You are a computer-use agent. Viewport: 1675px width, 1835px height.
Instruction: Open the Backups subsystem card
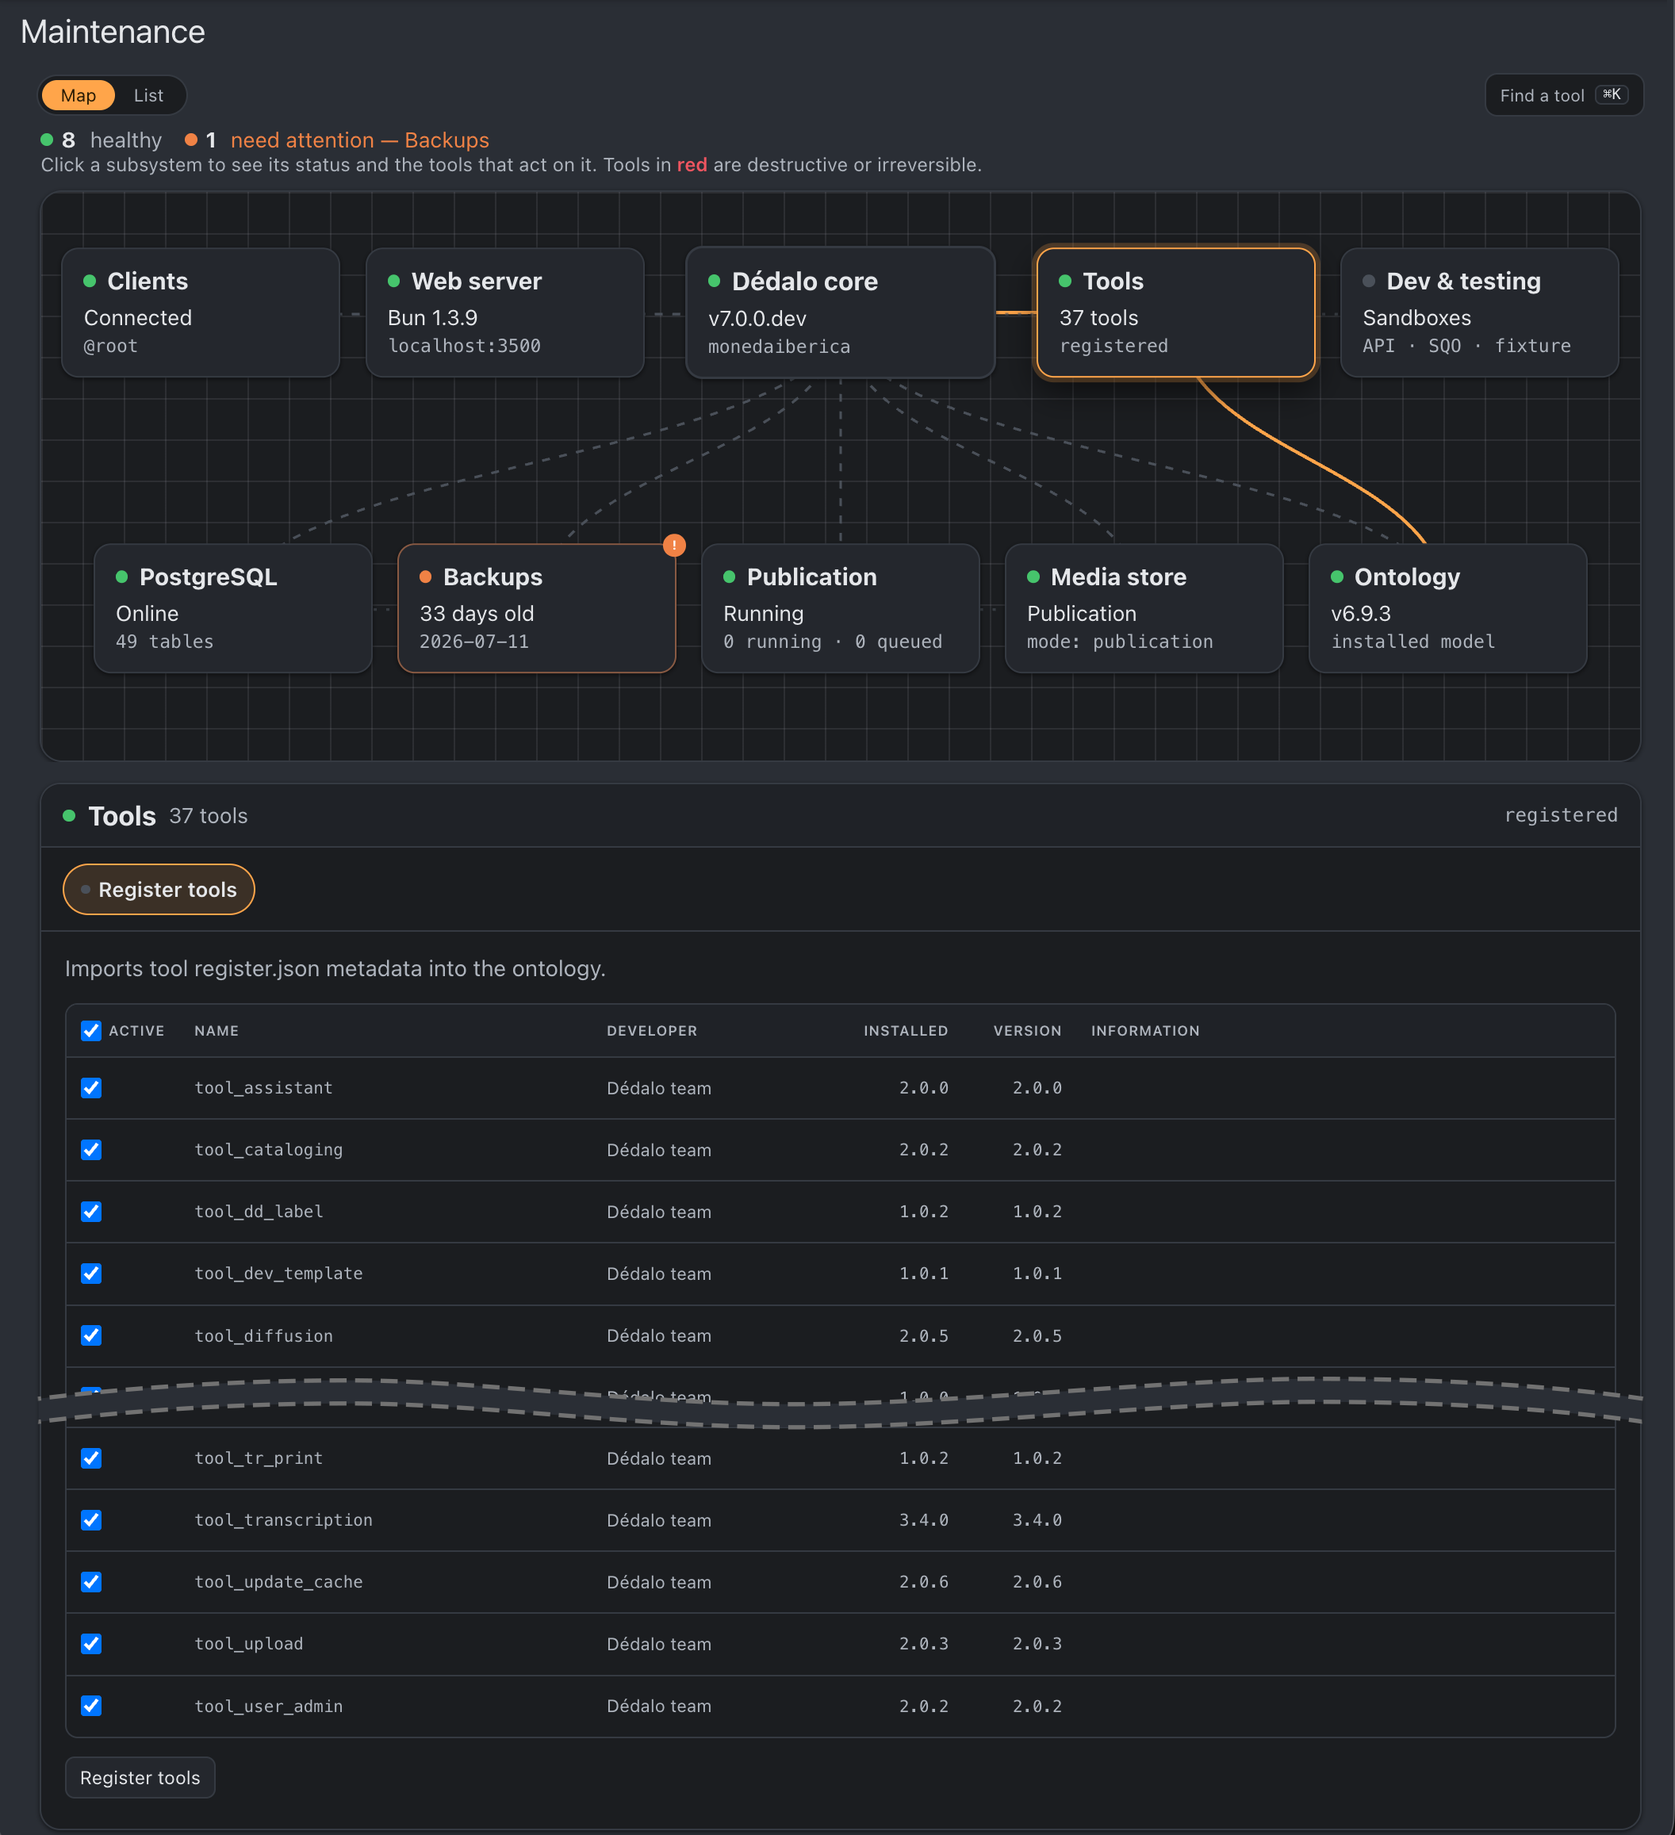(x=536, y=608)
